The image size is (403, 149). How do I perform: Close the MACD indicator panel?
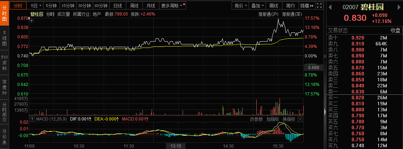click(300, 119)
